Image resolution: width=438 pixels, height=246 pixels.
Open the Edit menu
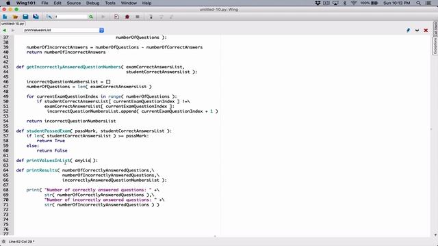point(57,3)
